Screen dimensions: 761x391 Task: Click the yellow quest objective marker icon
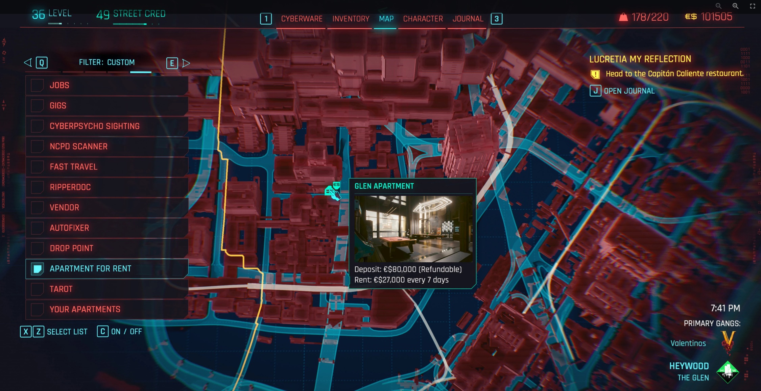tap(595, 74)
